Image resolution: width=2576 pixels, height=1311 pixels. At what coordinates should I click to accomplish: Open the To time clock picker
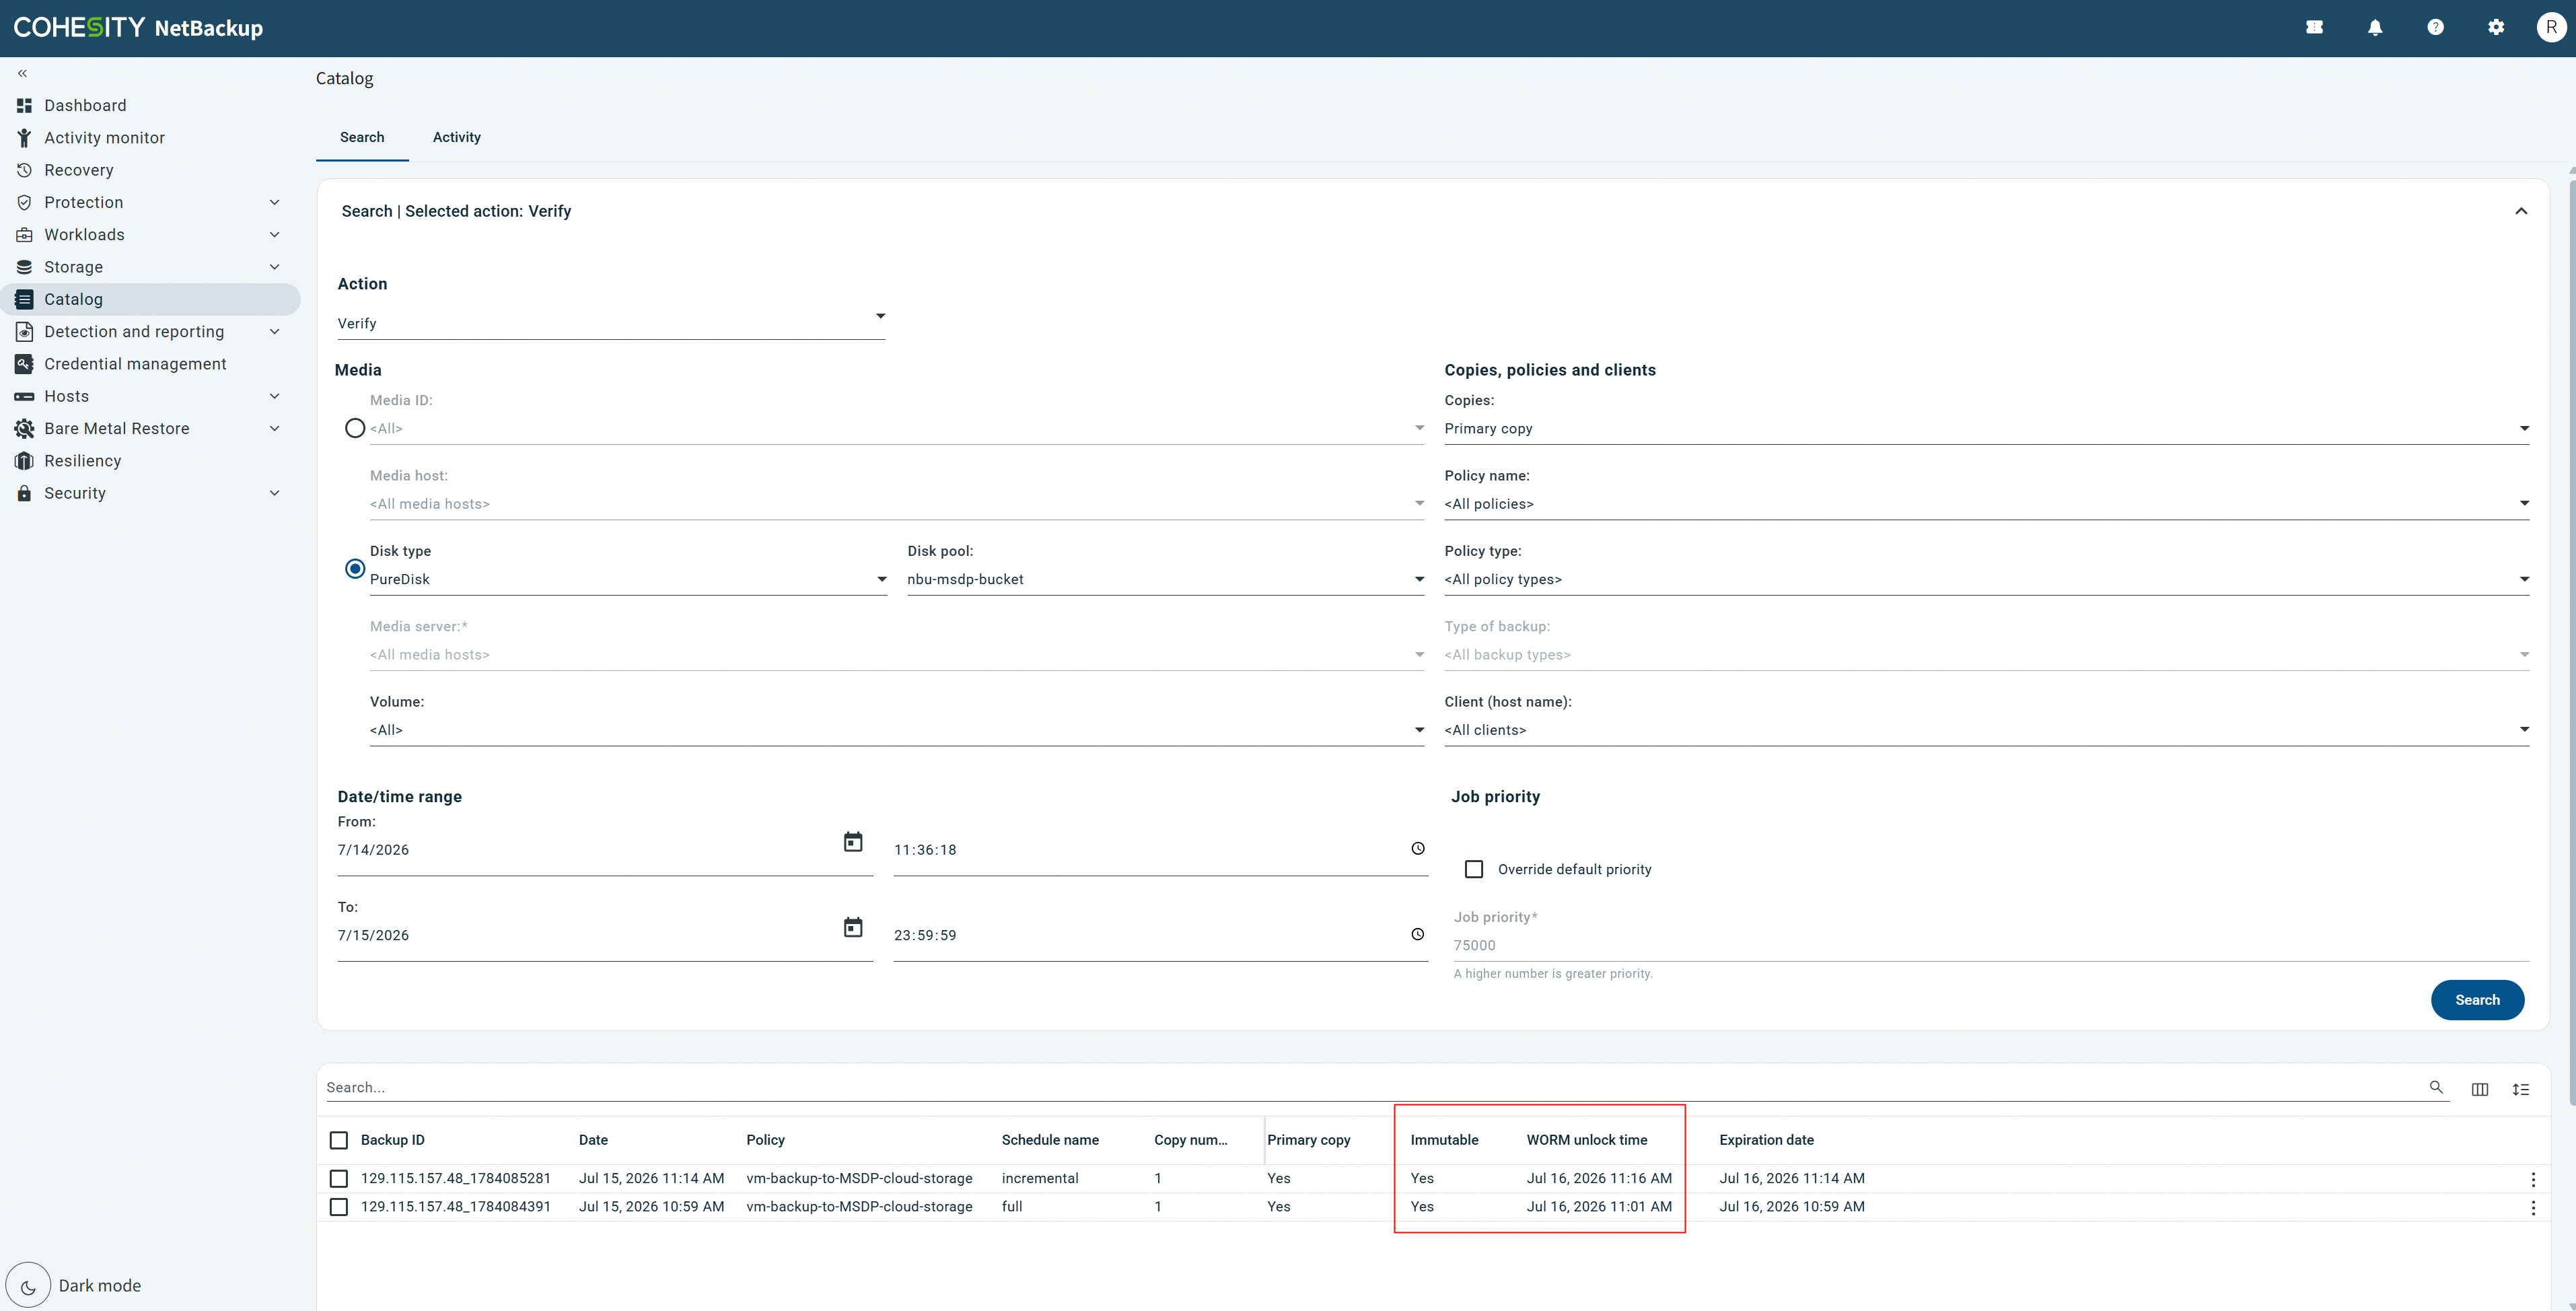[1418, 934]
